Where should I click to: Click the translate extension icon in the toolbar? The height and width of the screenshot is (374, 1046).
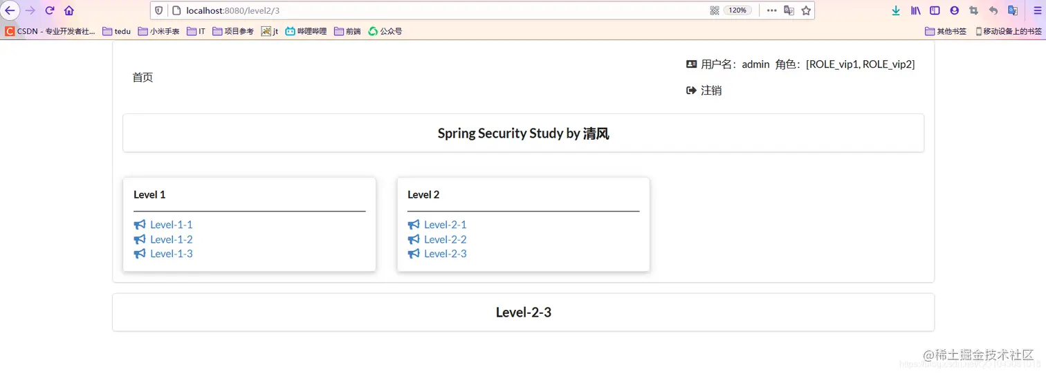click(1013, 10)
